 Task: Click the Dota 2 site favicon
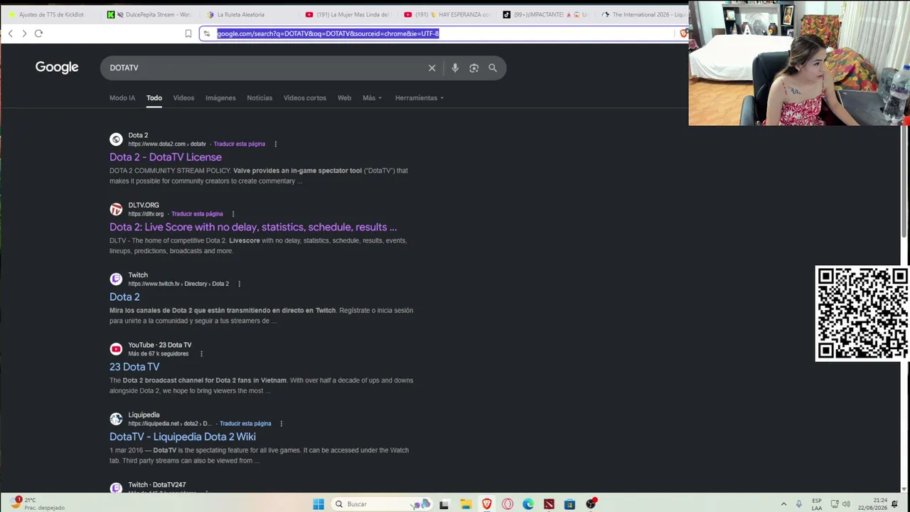(116, 139)
